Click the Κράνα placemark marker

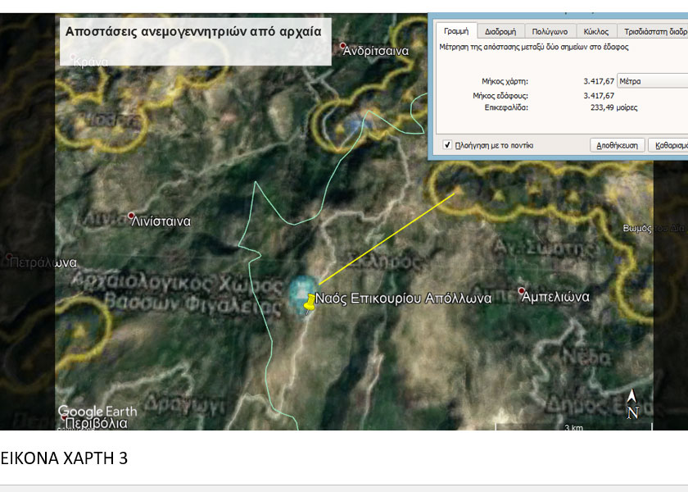tap(74, 57)
